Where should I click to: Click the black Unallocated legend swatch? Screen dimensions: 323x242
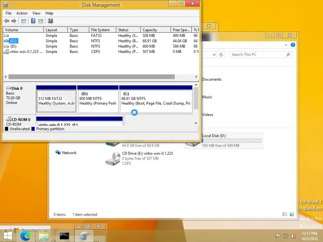pos(7,129)
